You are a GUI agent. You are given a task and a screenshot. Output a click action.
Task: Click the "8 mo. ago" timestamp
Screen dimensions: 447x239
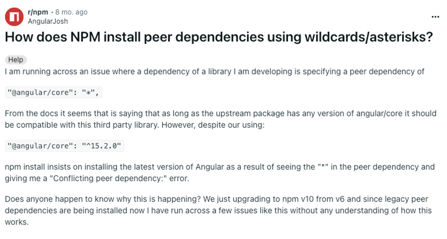tap(71, 12)
